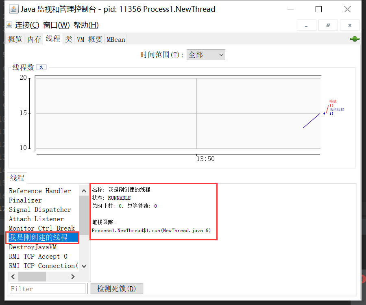Switch to the 内存 tab
Screen dimensions: 366x305
34,39
